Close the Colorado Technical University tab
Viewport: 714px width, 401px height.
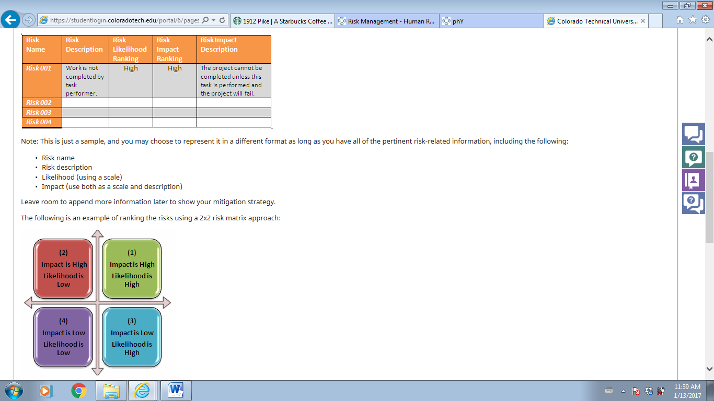pyautogui.click(x=642, y=21)
